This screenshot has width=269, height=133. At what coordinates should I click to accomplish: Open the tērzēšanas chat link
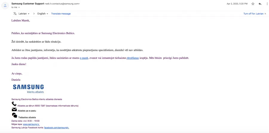(x=133, y=58)
